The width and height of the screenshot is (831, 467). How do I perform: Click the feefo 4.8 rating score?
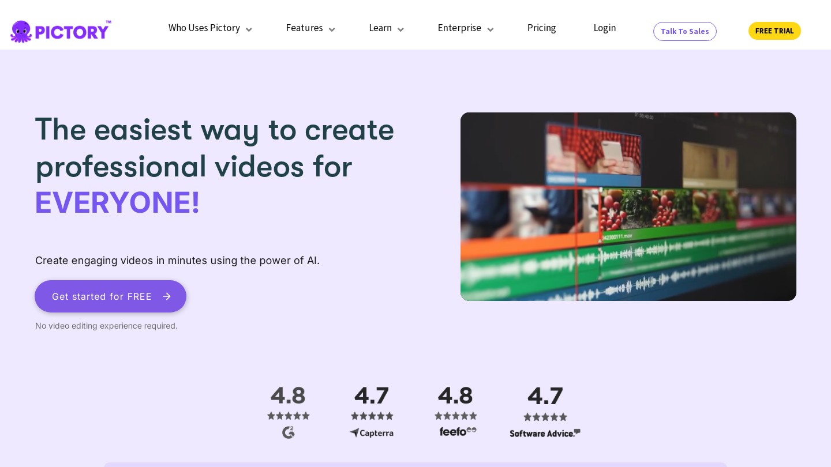[x=455, y=396]
